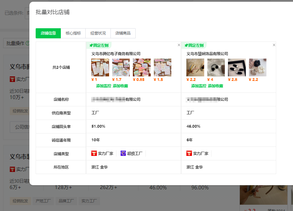The image size is (293, 211).
Task: Click 添加收藏 for the first store
Action: click(120, 86)
